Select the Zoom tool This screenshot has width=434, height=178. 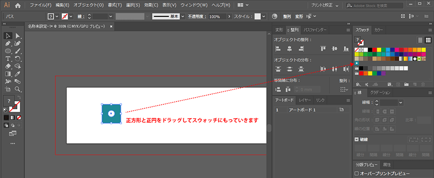coord(18,89)
